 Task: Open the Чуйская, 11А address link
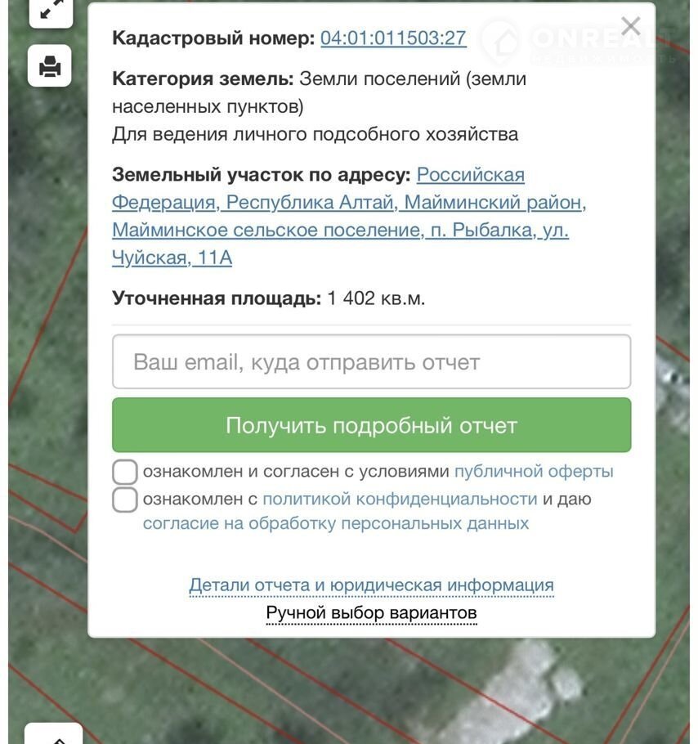coord(172,258)
